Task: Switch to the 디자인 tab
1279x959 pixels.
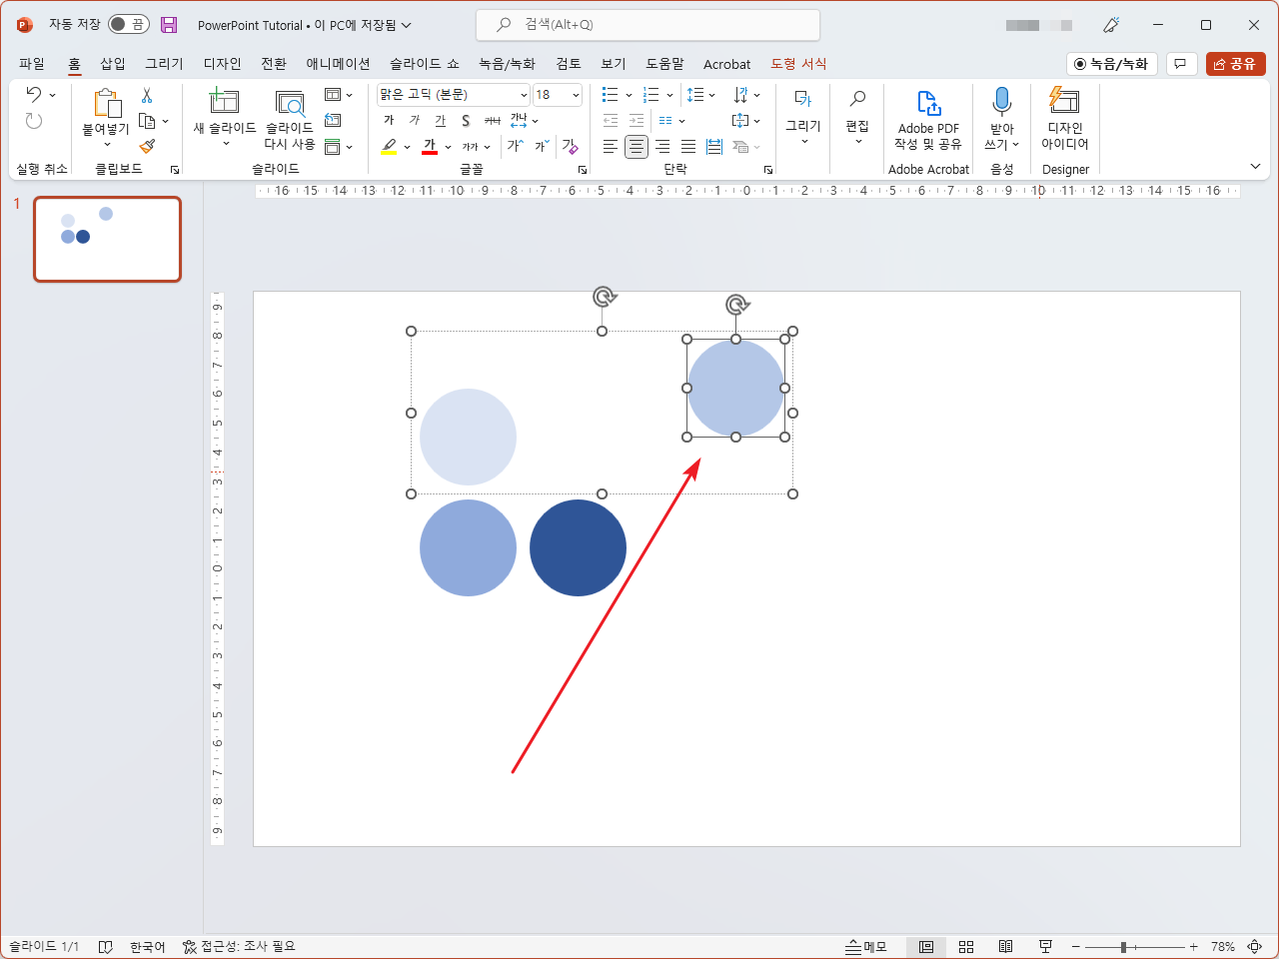Action: (222, 64)
